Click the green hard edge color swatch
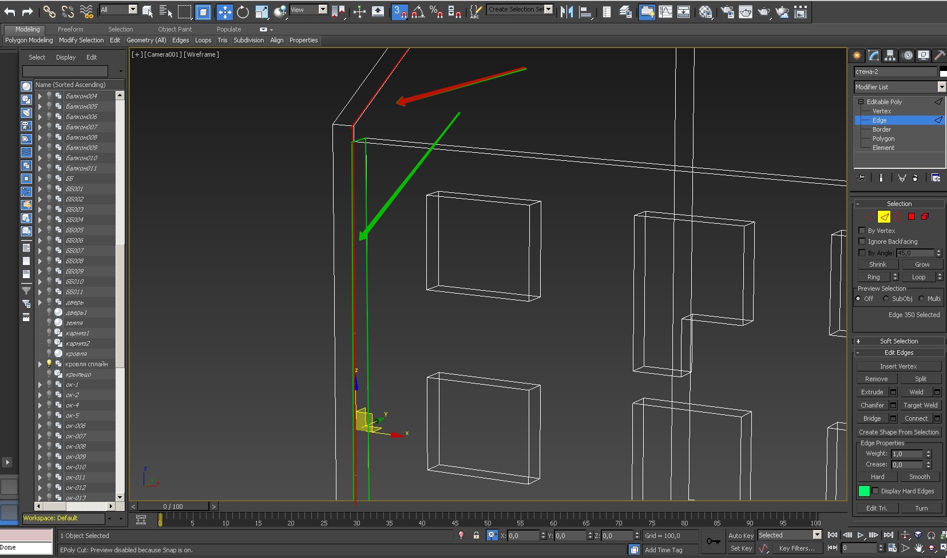The image size is (947, 558). pyautogui.click(x=864, y=491)
